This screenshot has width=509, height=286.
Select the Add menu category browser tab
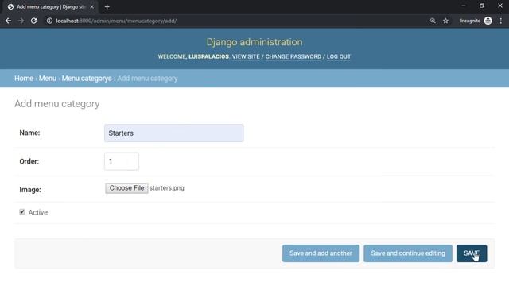(x=51, y=7)
